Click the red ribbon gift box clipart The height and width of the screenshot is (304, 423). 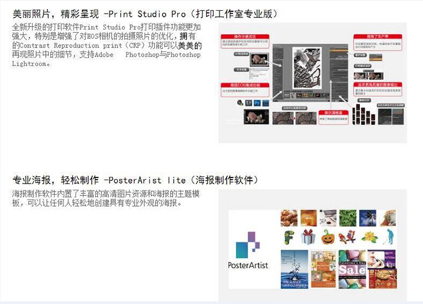(x=308, y=237)
